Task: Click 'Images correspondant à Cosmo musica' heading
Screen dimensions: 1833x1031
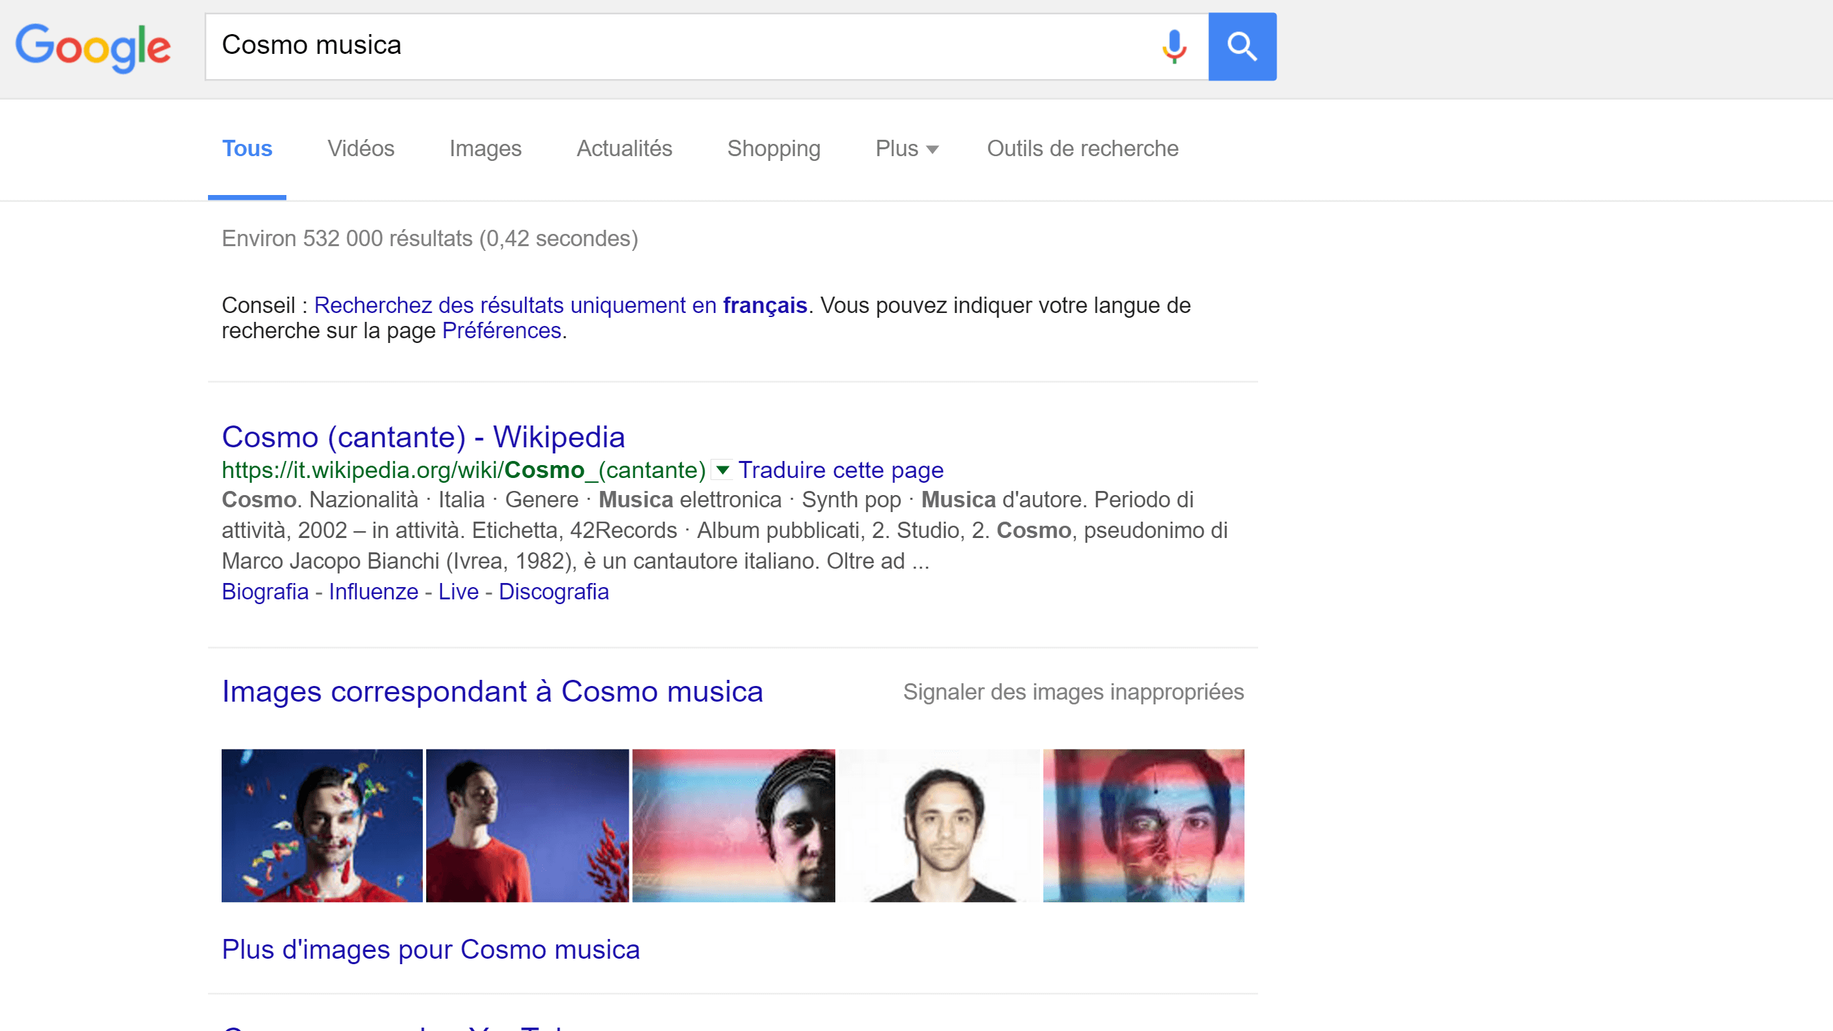Action: 492,691
